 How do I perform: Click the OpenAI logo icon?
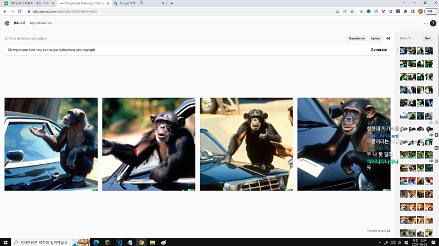click(x=7, y=23)
